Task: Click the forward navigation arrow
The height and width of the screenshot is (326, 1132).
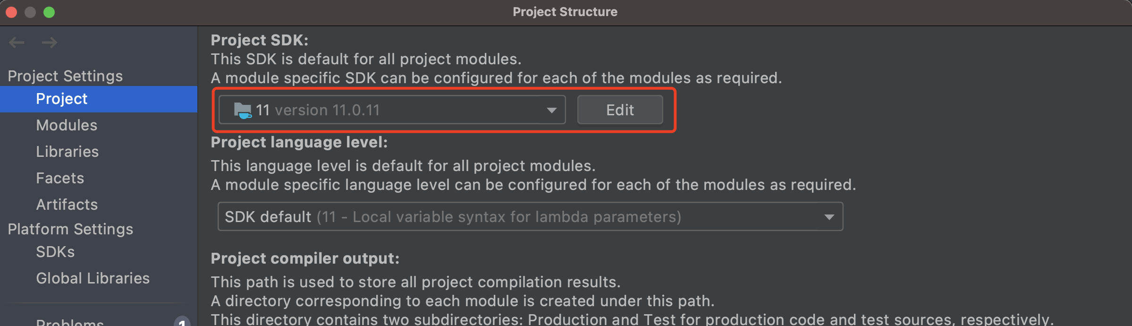Action: [49, 43]
